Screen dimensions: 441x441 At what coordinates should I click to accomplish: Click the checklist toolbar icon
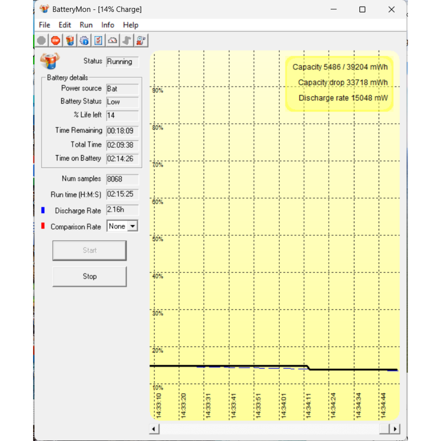pos(98,41)
